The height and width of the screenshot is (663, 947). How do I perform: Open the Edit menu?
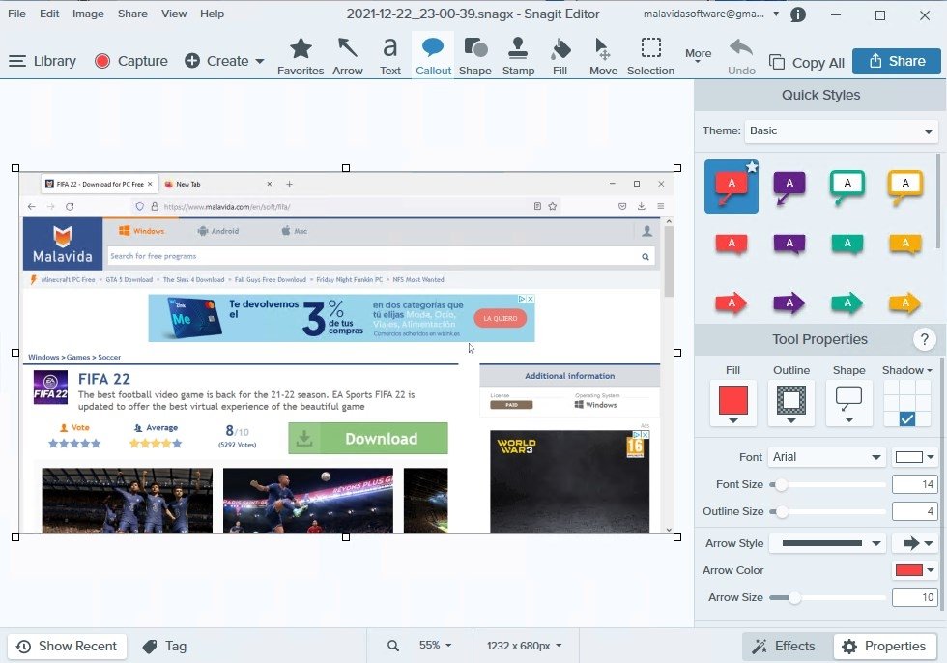49,14
